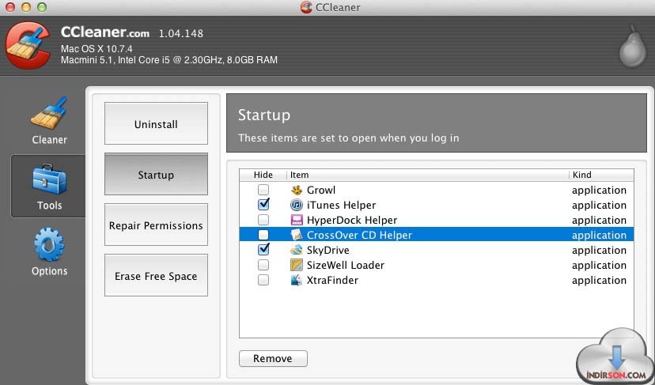Select the CrossOver CD Helper name
This screenshot has height=385, width=655.
pos(359,235)
